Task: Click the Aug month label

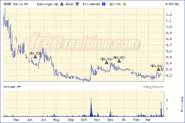Action: (56, 120)
